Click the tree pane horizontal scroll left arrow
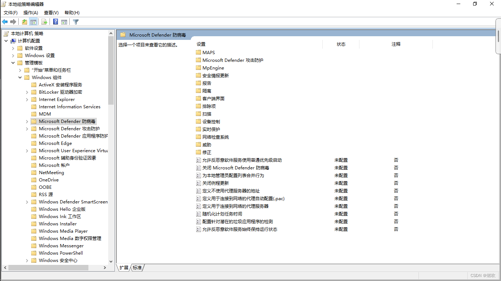Viewport: 501px width, 281px height. [5, 267]
